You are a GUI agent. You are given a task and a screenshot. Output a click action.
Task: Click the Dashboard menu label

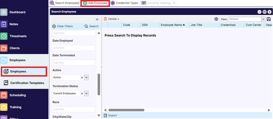[18, 12]
